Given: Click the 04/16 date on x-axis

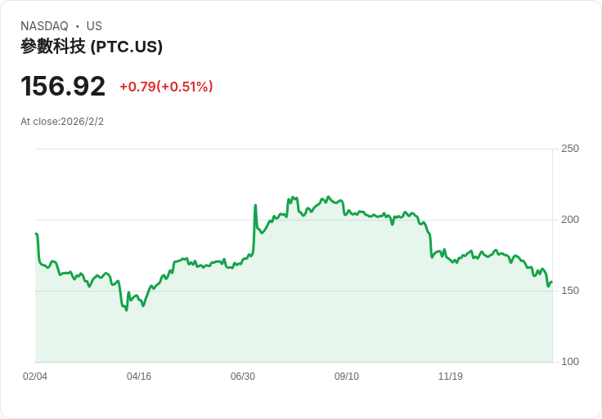Looking at the screenshot, I should (x=139, y=377).
